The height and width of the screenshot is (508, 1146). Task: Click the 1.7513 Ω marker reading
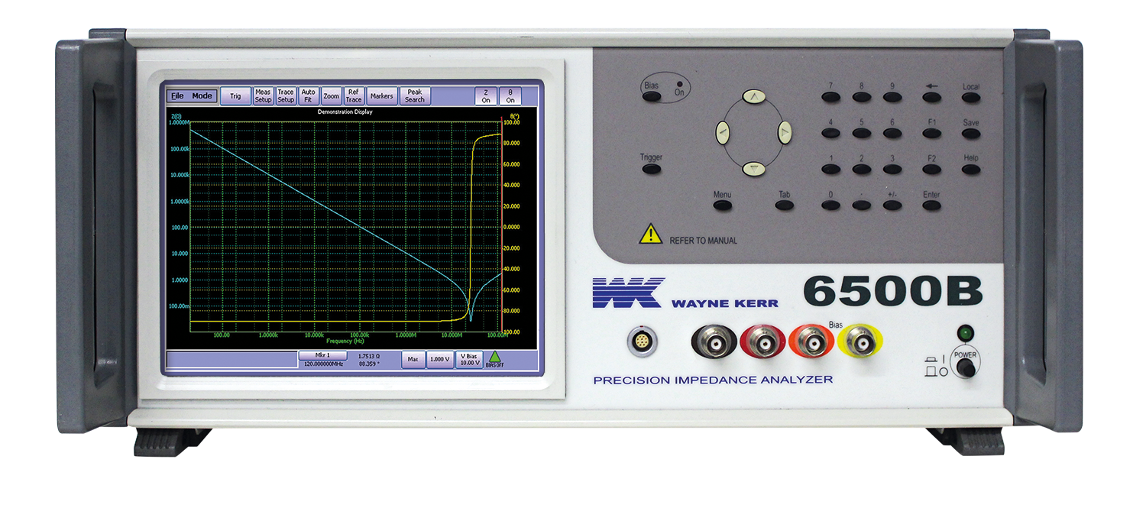pyautogui.click(x=370, y=356)
